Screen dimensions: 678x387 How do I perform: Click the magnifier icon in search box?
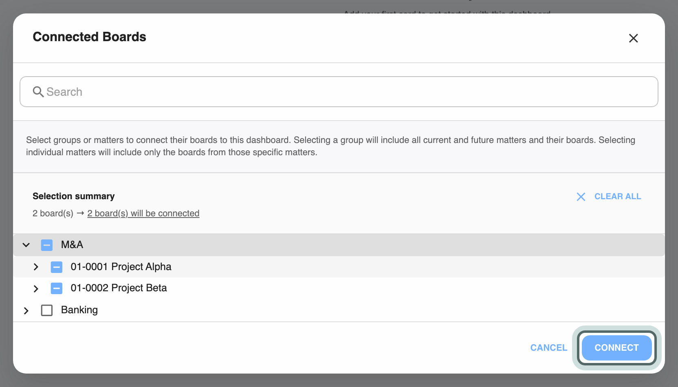[38, 92]
